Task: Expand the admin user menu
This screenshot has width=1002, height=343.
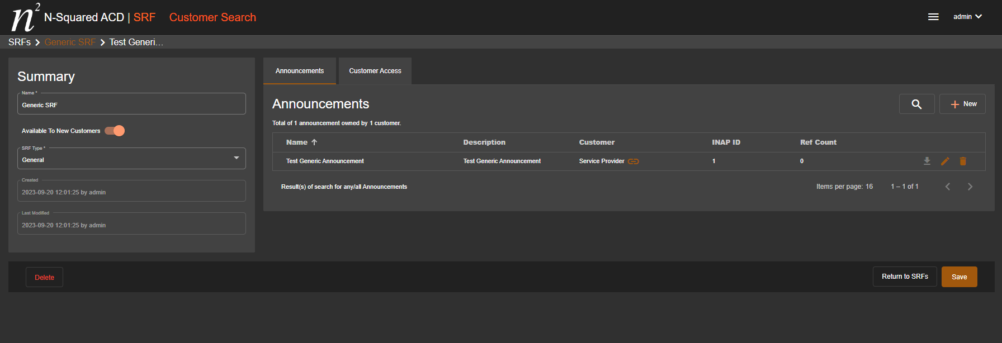Action: [x=967, y=17]
